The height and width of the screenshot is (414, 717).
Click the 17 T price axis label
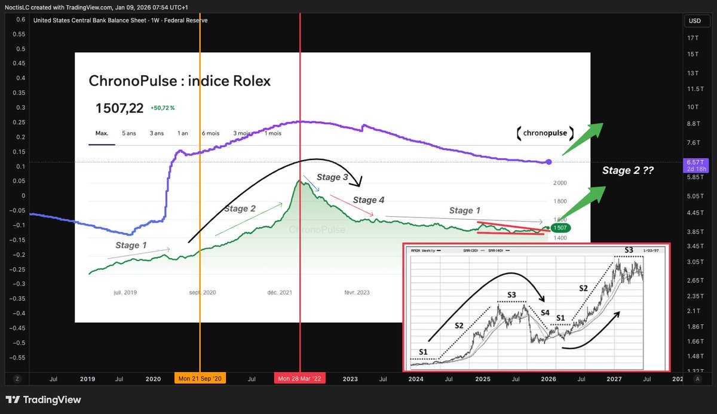[x=693, y=38]
